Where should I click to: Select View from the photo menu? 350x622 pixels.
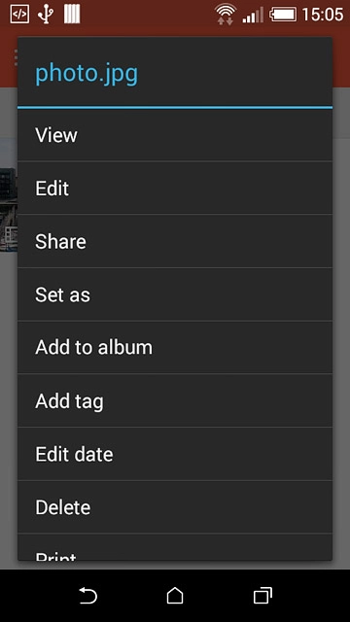tap(175, 135)
